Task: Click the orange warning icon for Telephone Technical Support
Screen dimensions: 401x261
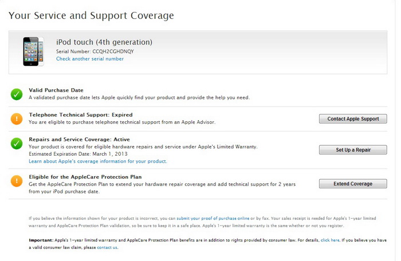Action: click(17, 118)
